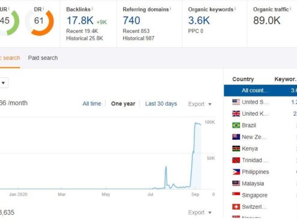
Task: Click the Backlinks info icon
Action: pos(92,8)
